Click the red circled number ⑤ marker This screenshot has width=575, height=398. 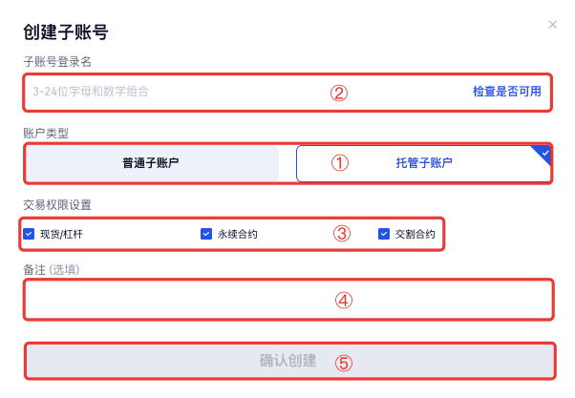tap(344, 363)
